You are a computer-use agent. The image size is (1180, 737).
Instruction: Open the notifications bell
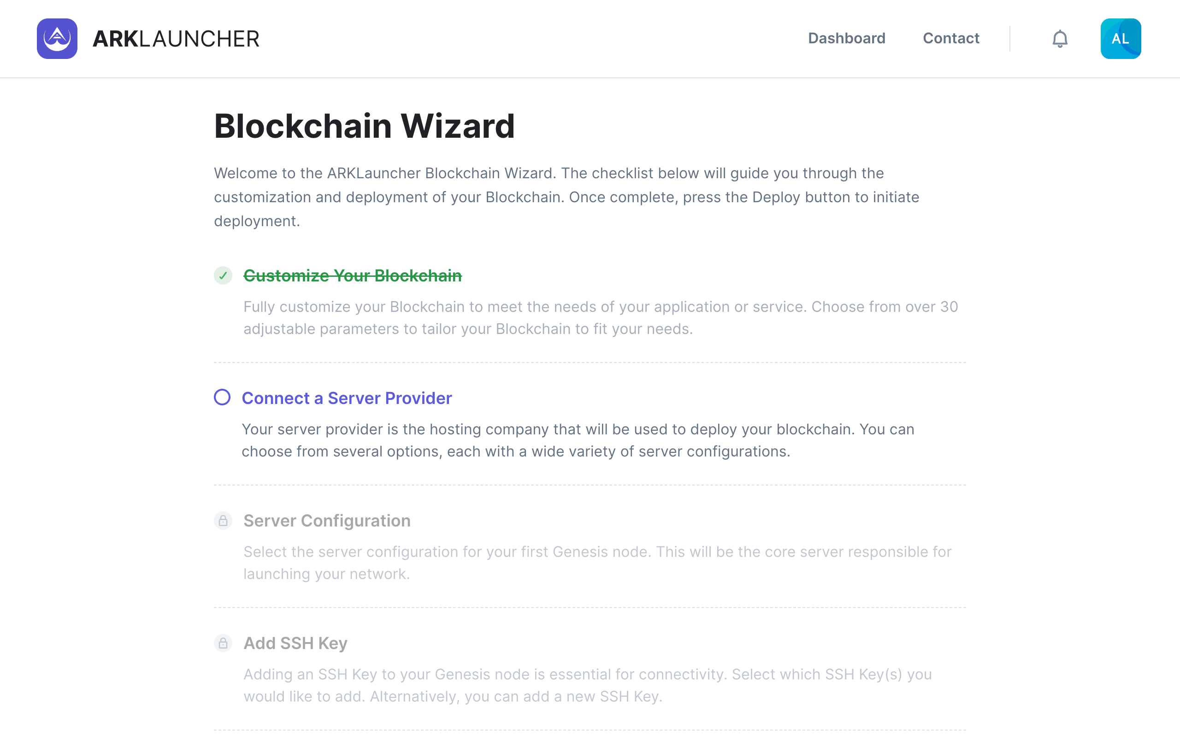(x=1060, y=39)
